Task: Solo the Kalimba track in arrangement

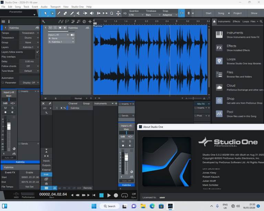Action: click(x=55, y=28)
